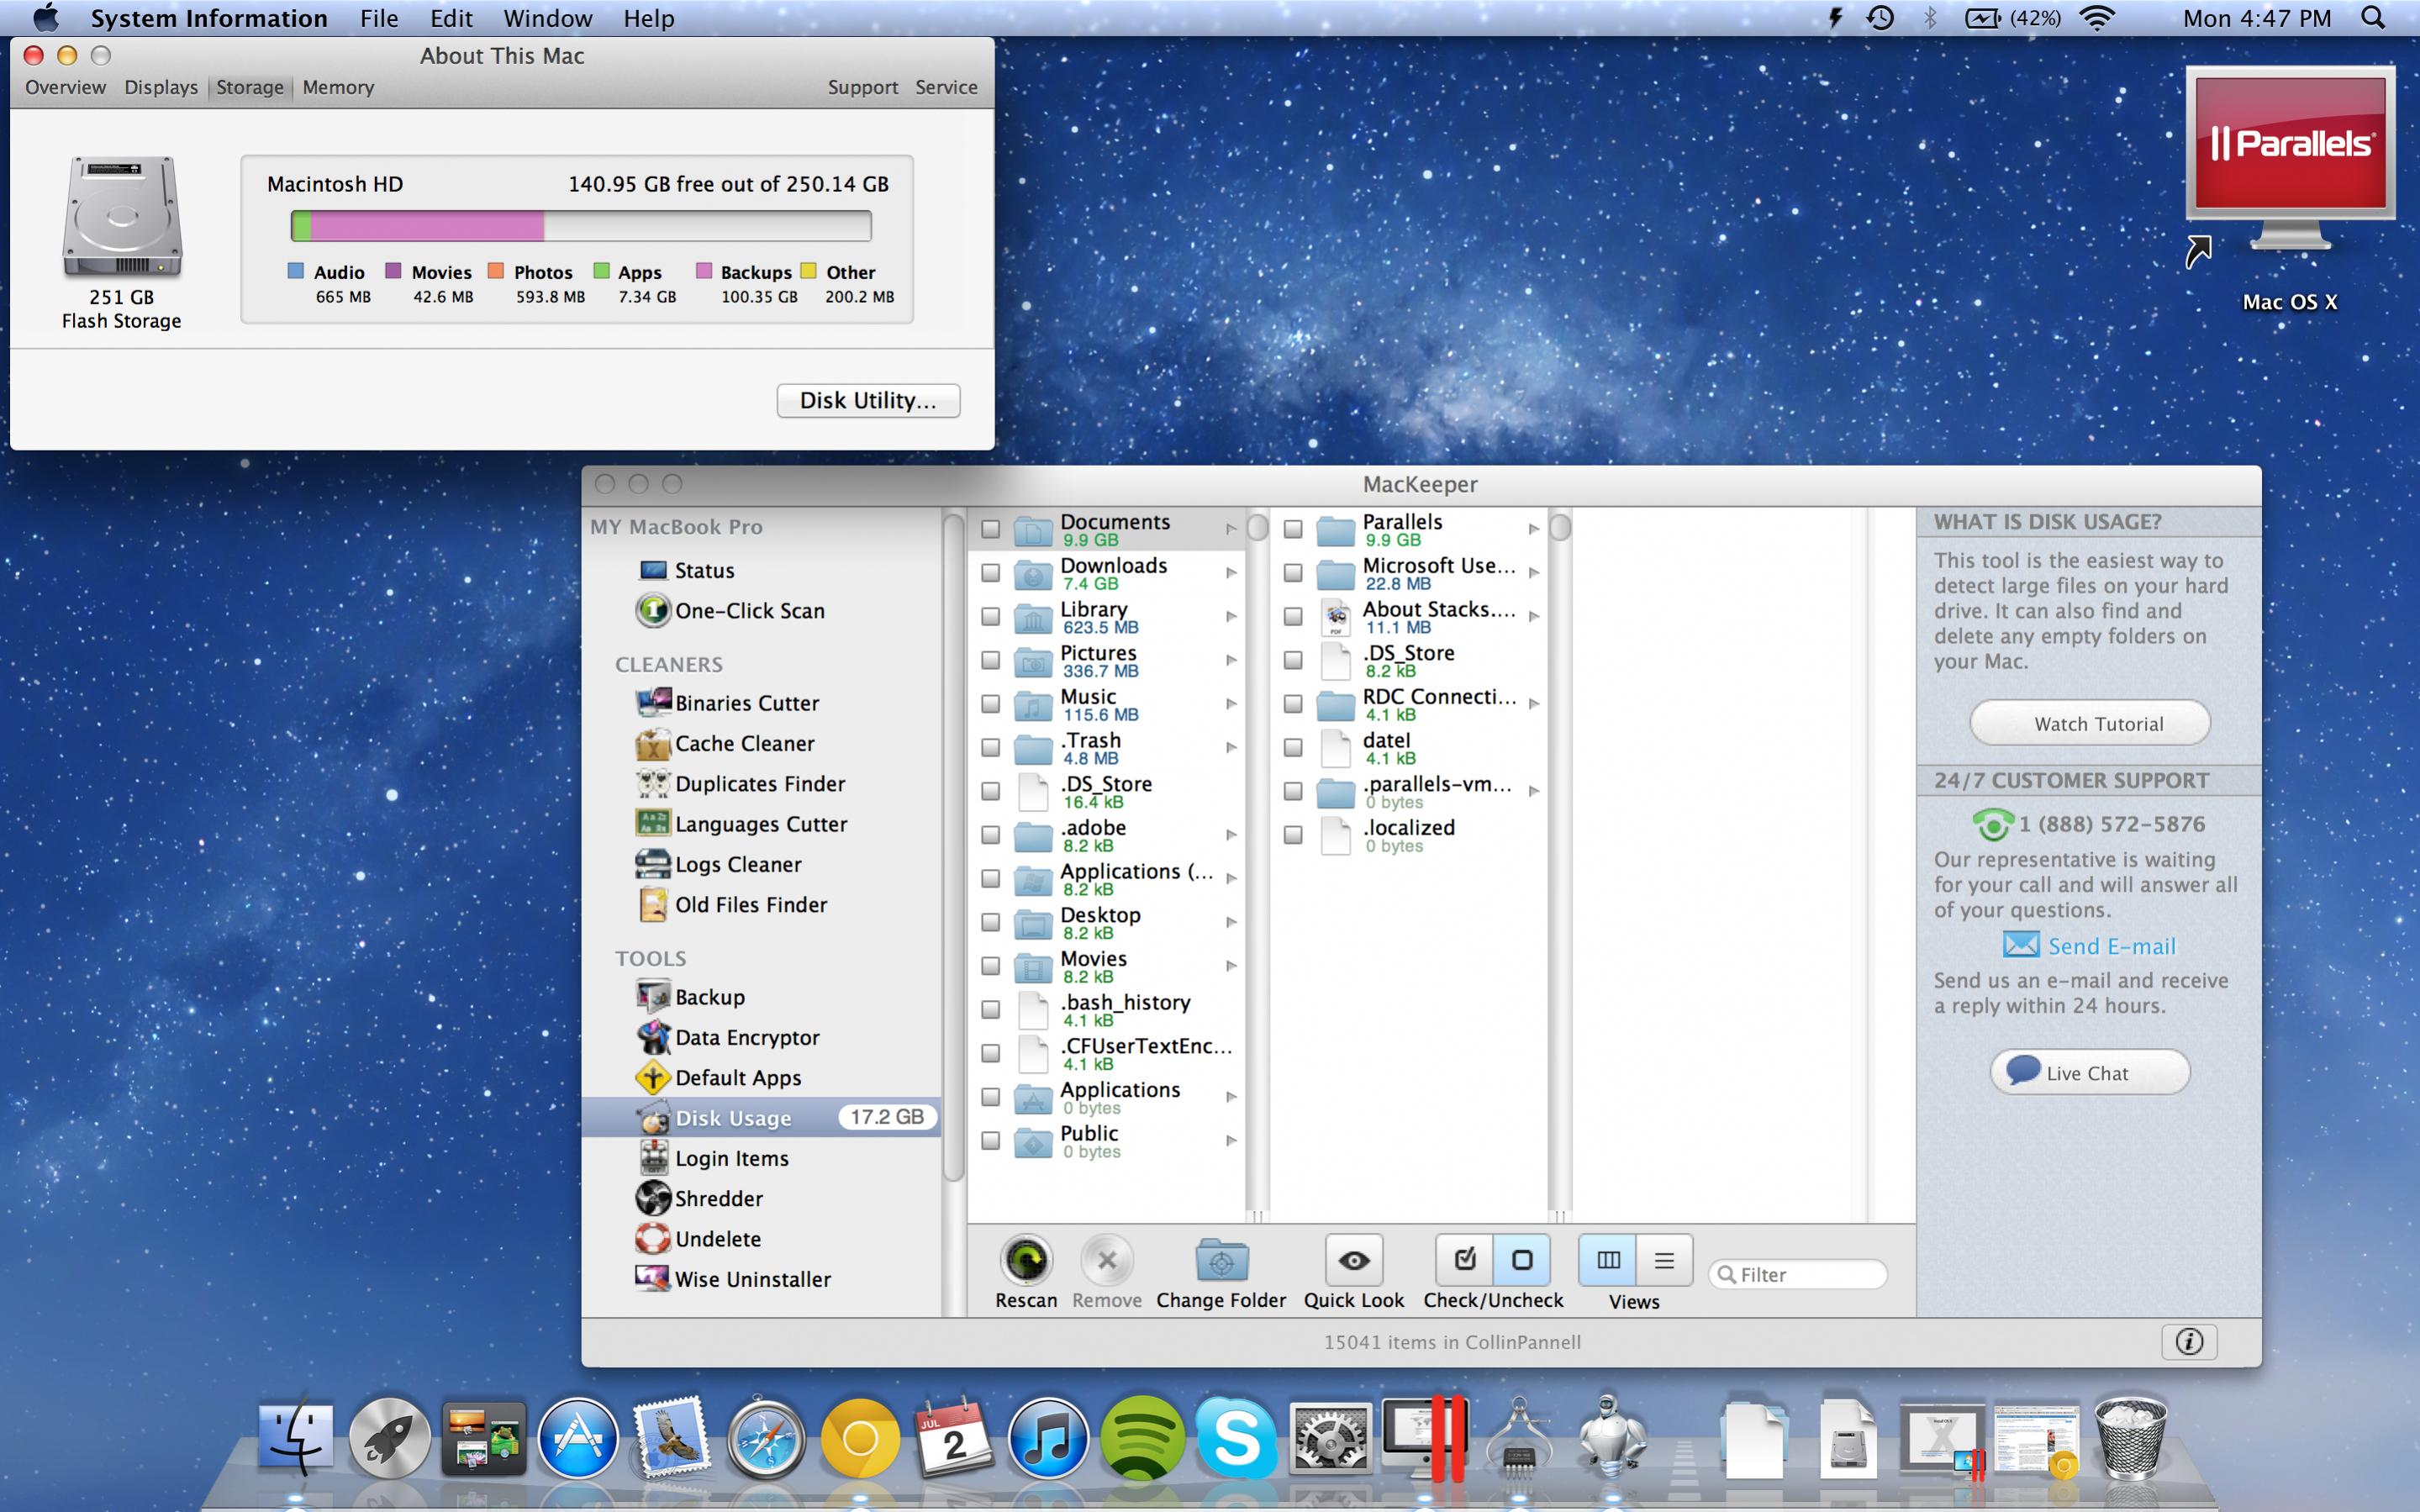The height and width of the screenshot is (1512, 2420).
Task: Open the Support tab in About This Mac
Action: [x=863, y=87]
